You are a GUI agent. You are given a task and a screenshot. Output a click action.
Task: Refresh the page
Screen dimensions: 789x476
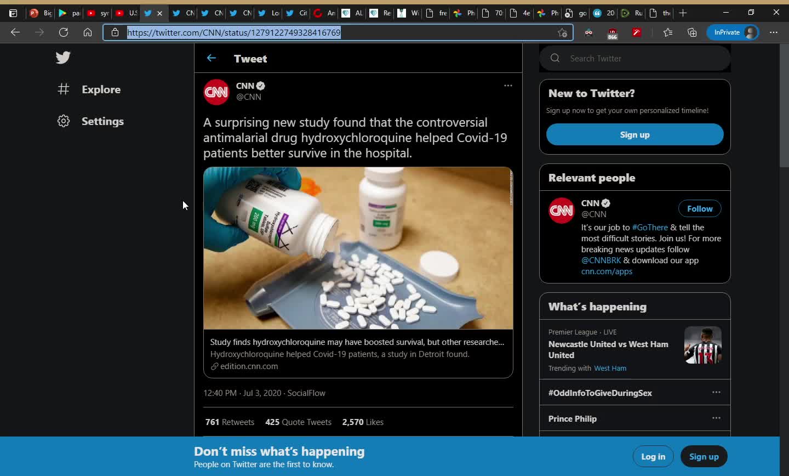[x=64, y=32]
